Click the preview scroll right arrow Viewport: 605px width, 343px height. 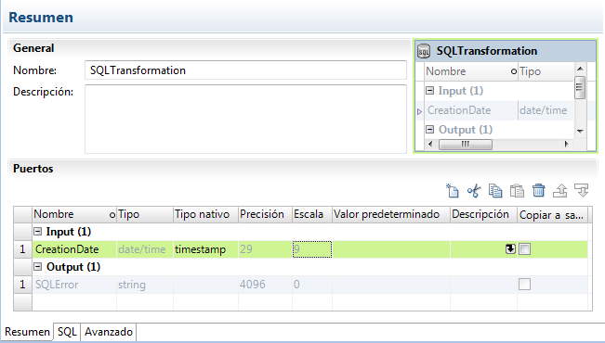tap(566, 145)
